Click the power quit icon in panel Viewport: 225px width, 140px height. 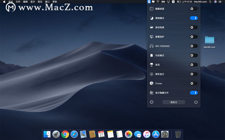(x=196, y=102)
